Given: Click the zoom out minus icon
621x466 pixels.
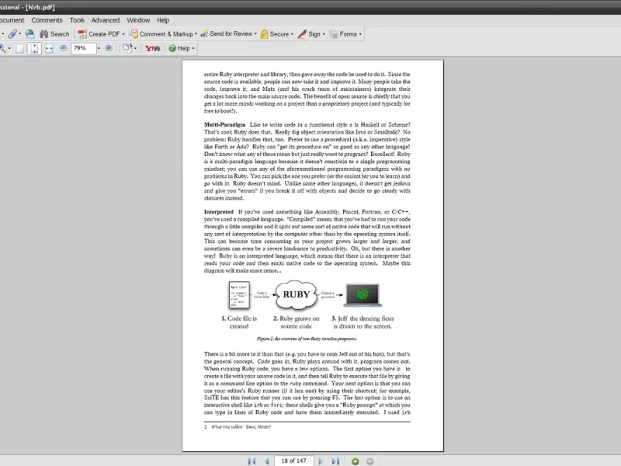Looking at the screenshot, I should [x=64, y=48].
